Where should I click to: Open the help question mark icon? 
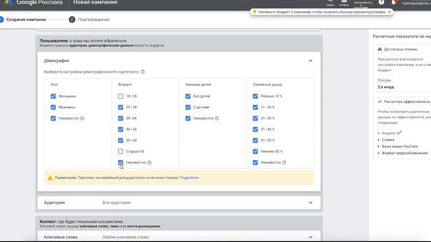[x=381, y=2]
